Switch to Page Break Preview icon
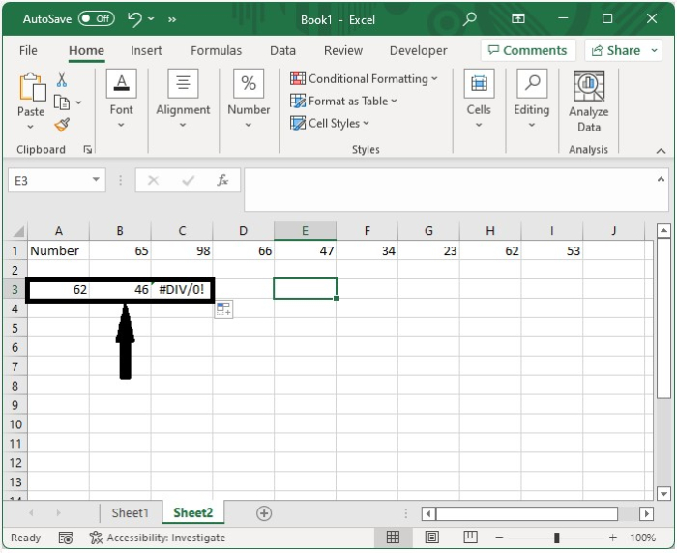Viewport: 677px width, 553px height. point(470,538)
